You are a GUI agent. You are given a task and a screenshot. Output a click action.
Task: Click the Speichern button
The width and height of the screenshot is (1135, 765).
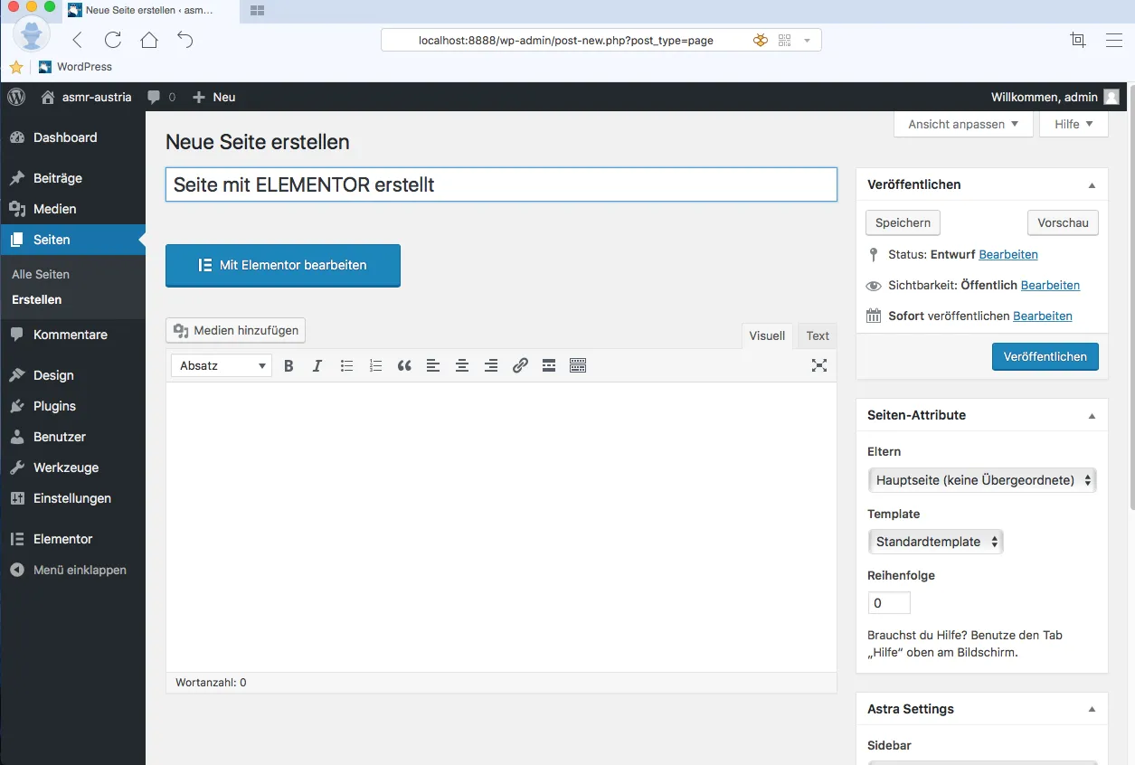pyautogui.click(x=903, y=222)
